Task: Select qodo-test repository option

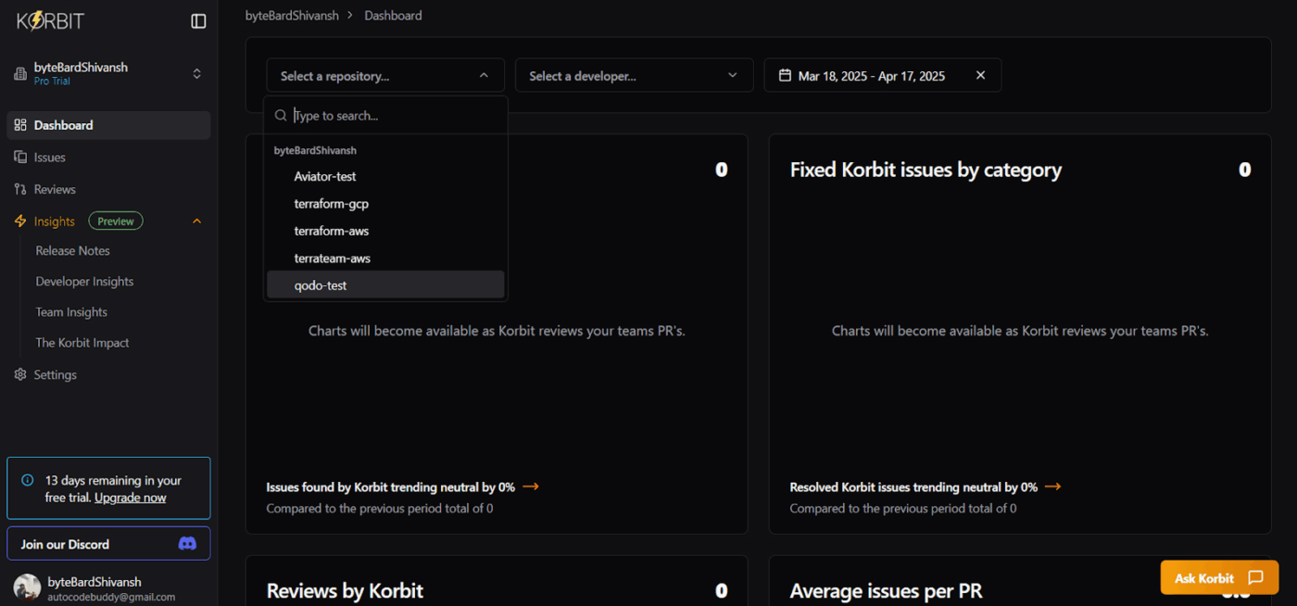Action: (321, 285)
